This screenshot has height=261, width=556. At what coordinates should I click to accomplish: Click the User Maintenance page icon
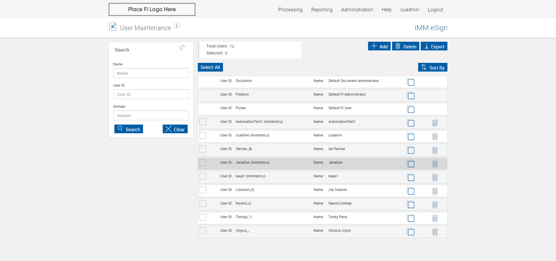click(x=113, y=27)
